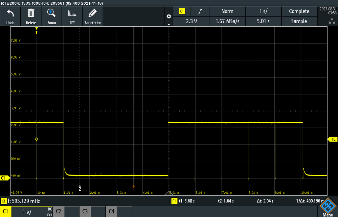The height and width of the screenshot is (217, 338).
Task: Click the 1 s/ timebase field
Action: point(263,11)
